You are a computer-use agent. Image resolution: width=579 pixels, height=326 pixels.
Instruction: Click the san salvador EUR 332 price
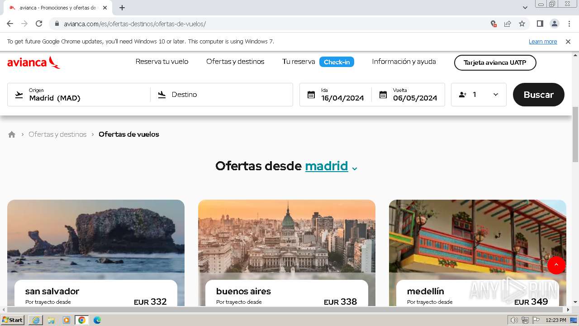click(150, 302)
